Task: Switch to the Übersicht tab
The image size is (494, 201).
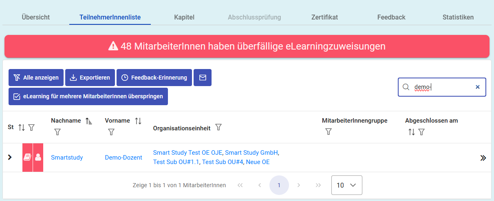Action: (36, 17)
